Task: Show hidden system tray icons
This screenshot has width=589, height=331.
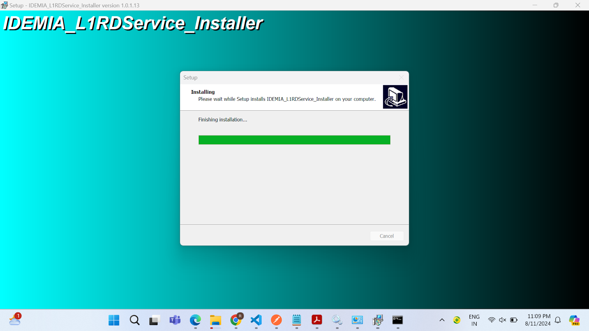Action: [x=442, y=320]
